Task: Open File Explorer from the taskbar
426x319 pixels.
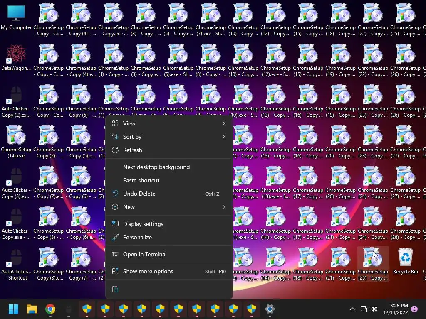Action: tap(32, 309)
